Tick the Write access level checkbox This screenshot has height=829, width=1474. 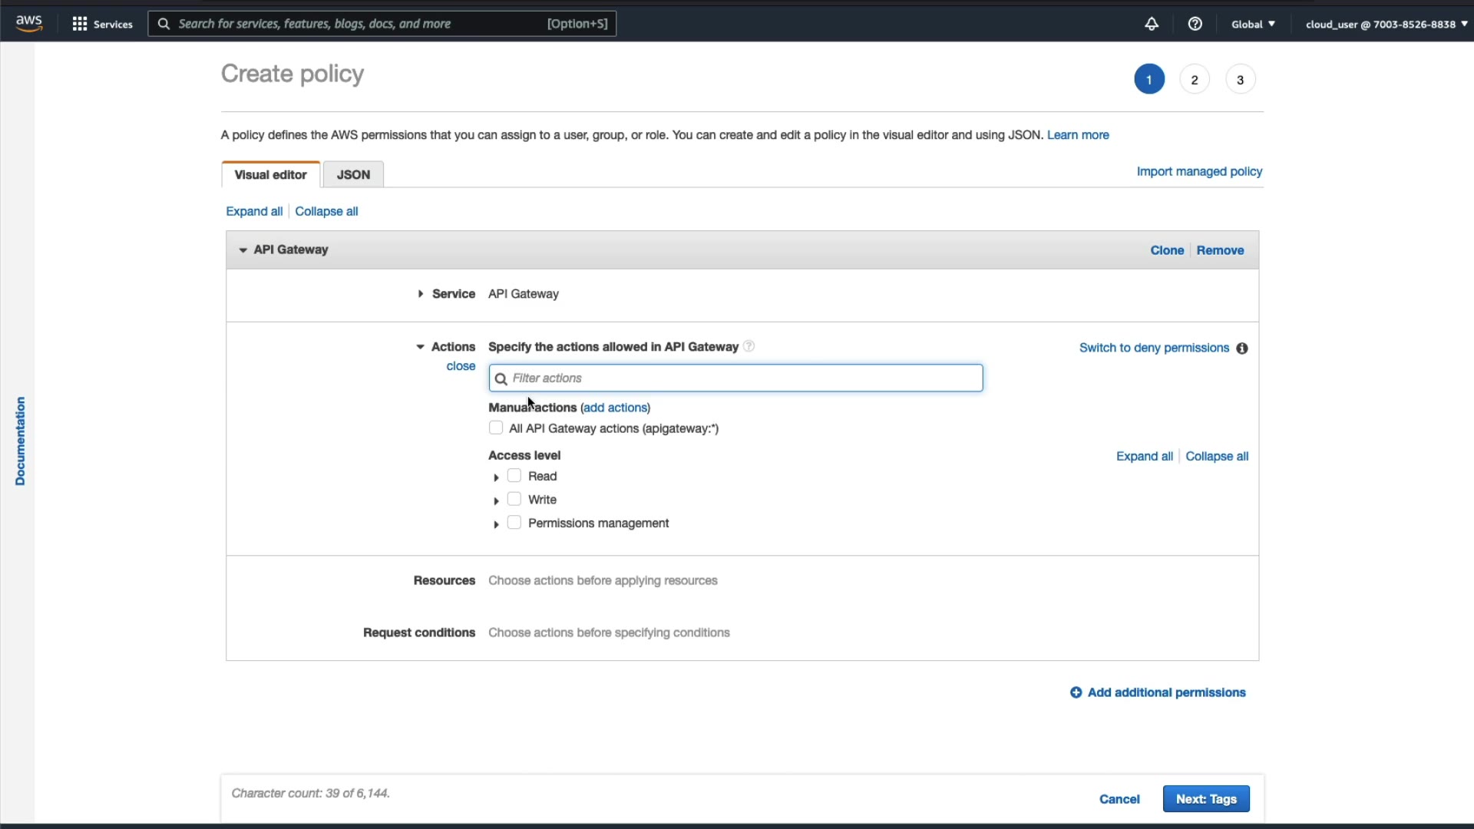pos(514,499)
